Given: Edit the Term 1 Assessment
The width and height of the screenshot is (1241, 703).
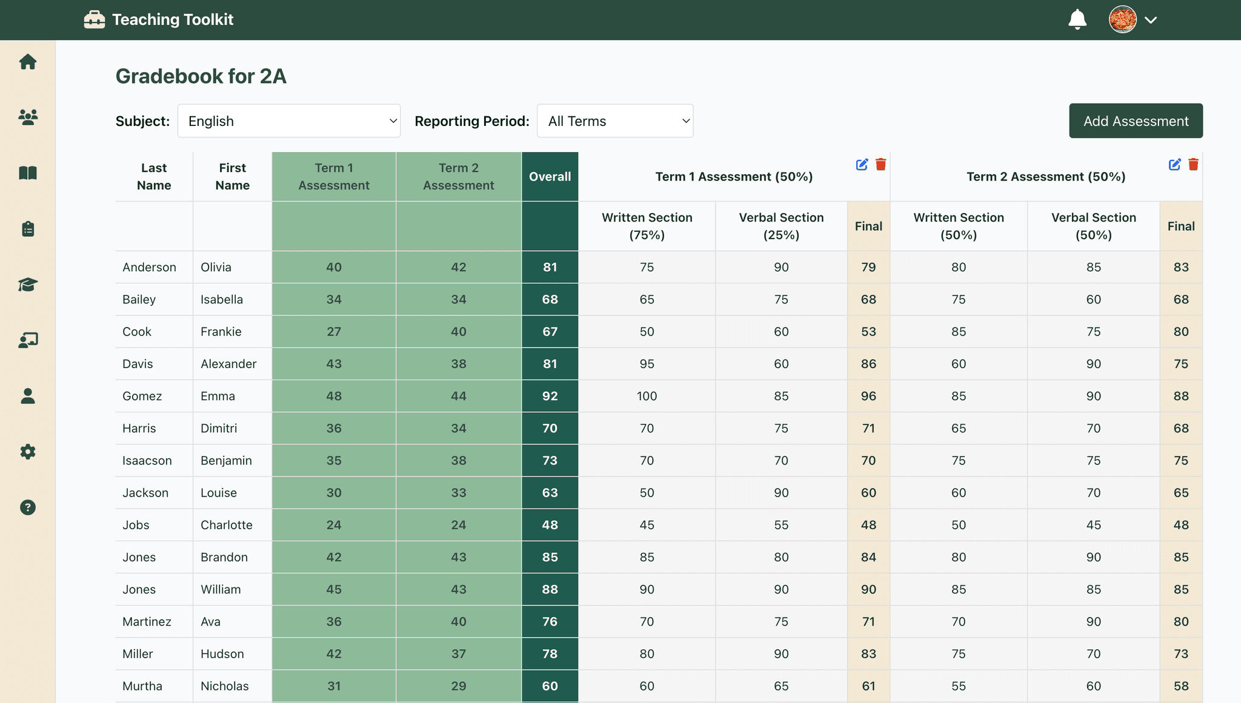Looking at the screenshot, I should pyautogui.click(x=862, y=165).
